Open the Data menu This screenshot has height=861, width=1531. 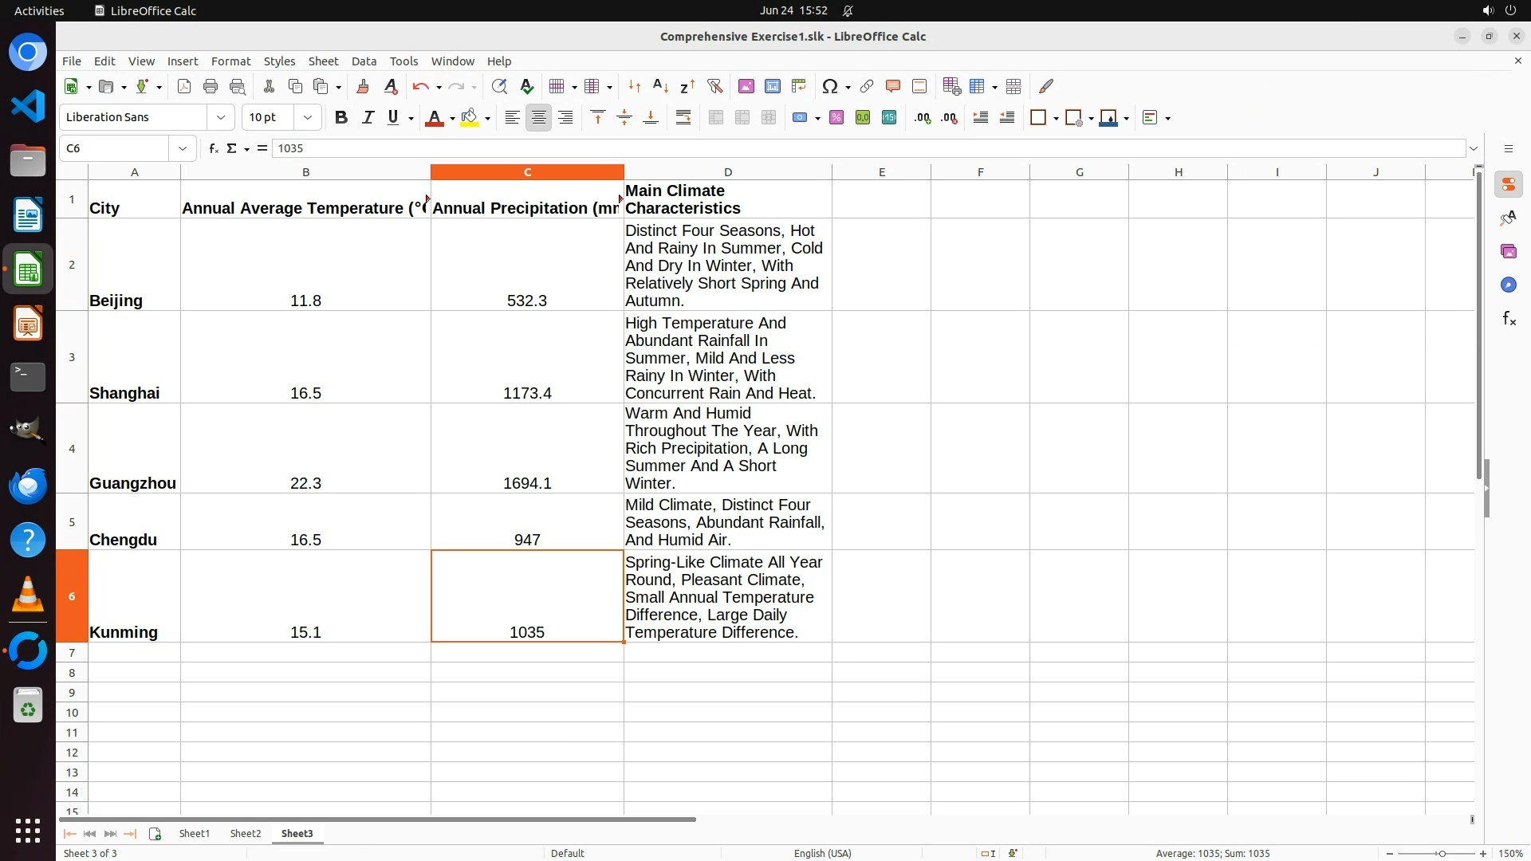tap(364, 61)
